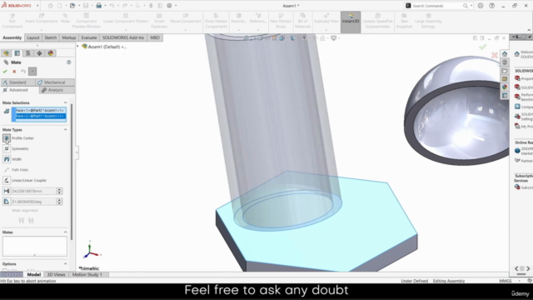Open task pane Design Library icon
The image size is (533, 300).
click(x=505, y=62)
